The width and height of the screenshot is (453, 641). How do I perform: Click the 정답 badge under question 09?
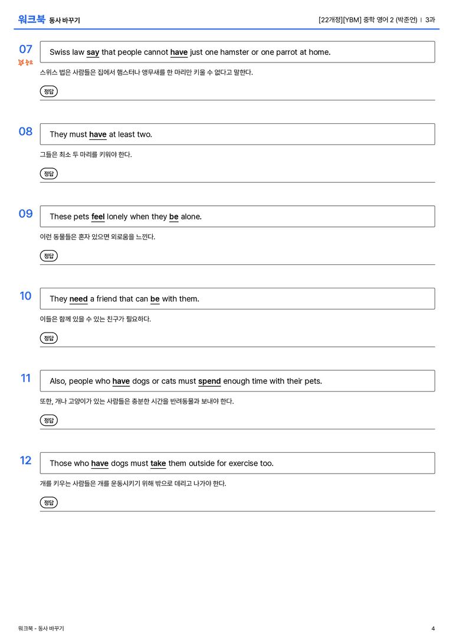48,256
